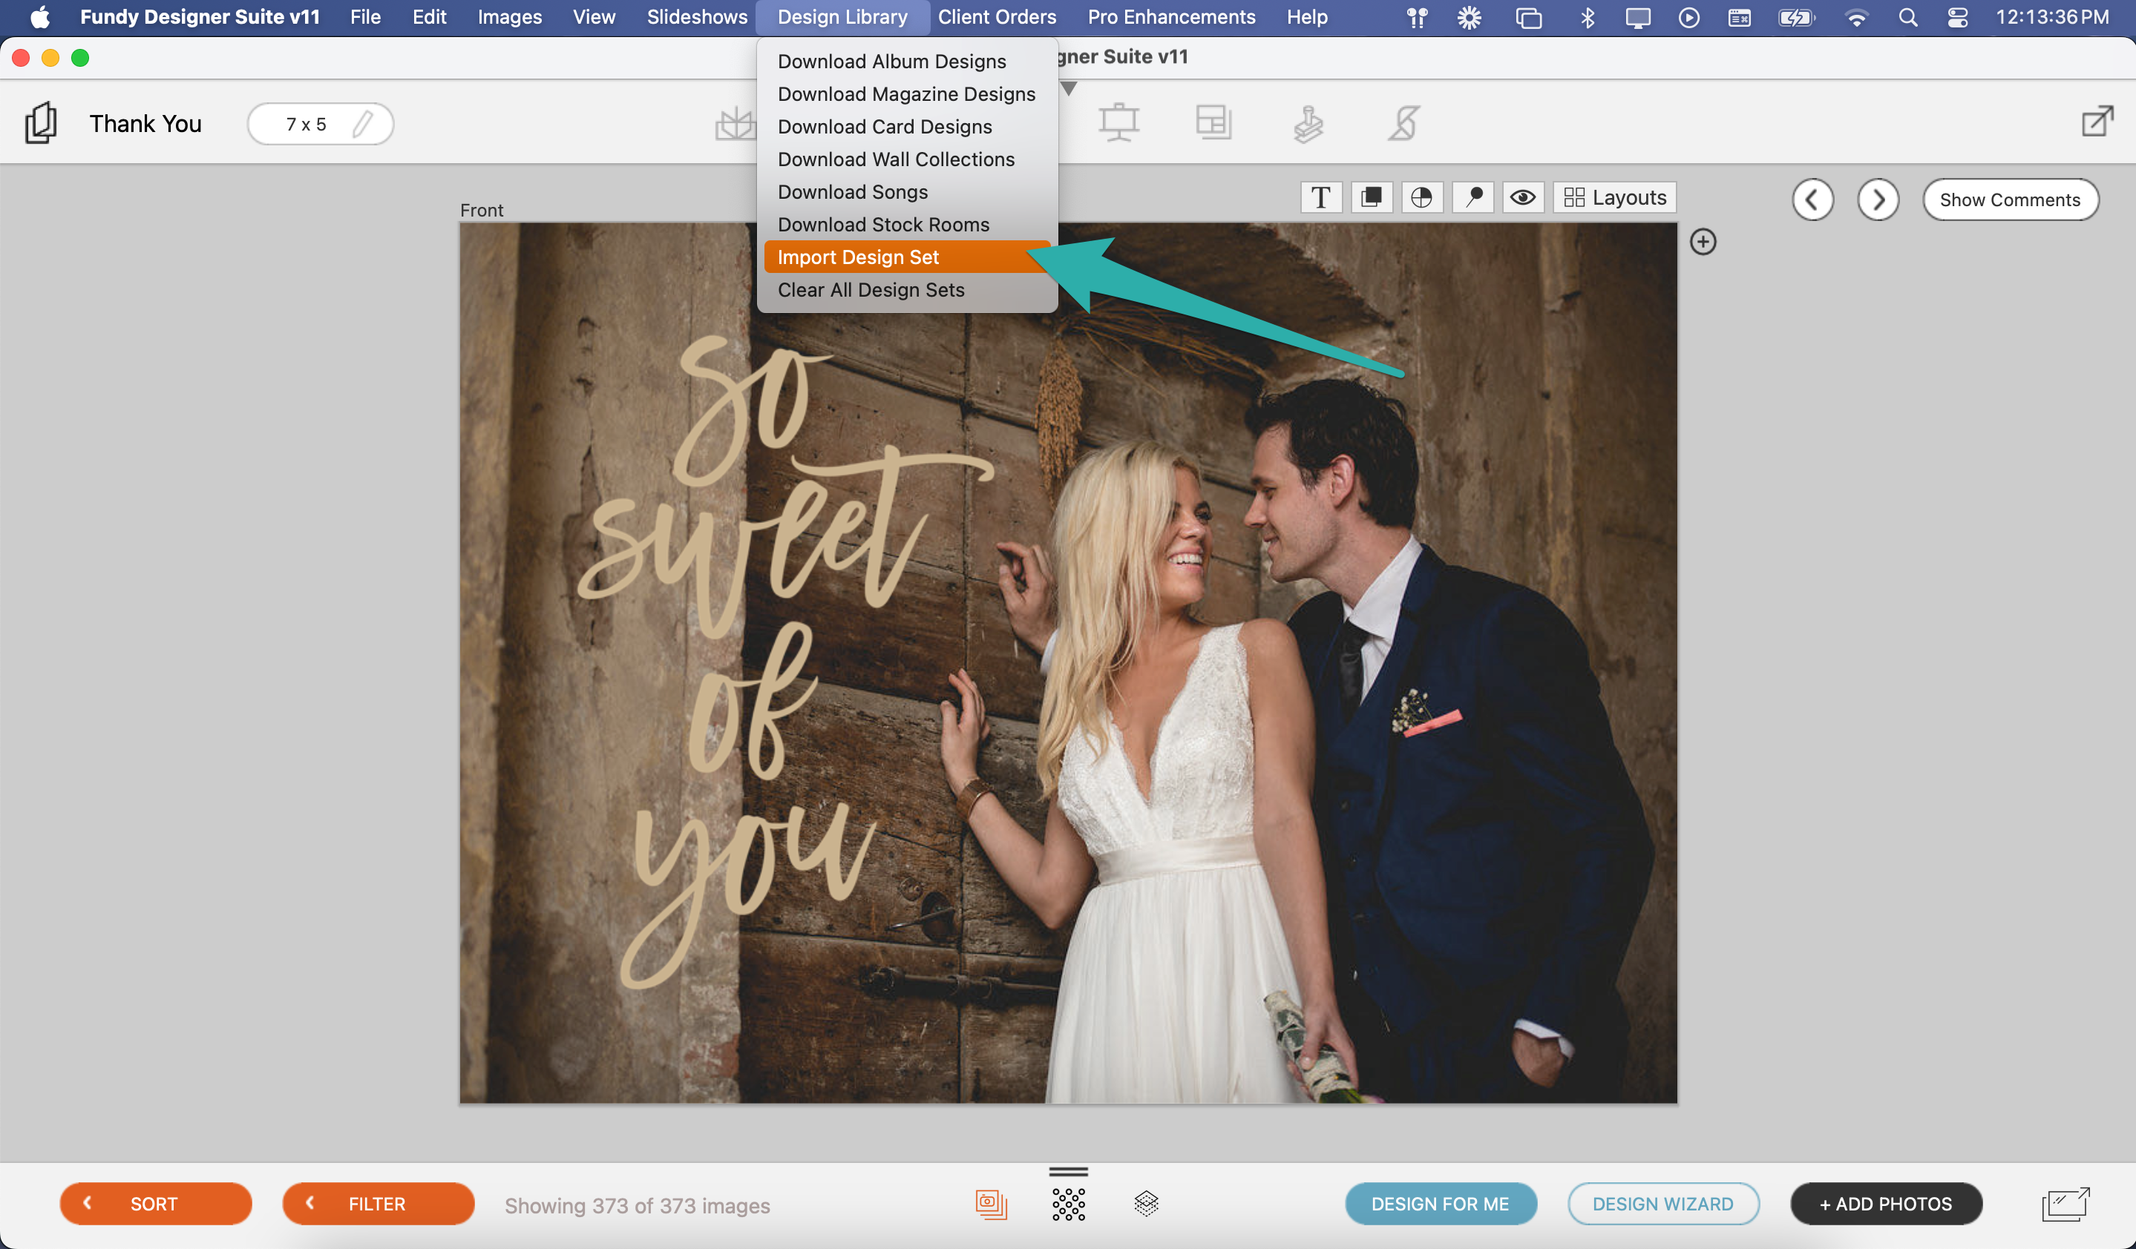Screen dimensions: 2136x1249
Task: Switch to stacked image view icon
Action: click(991, 1203)
